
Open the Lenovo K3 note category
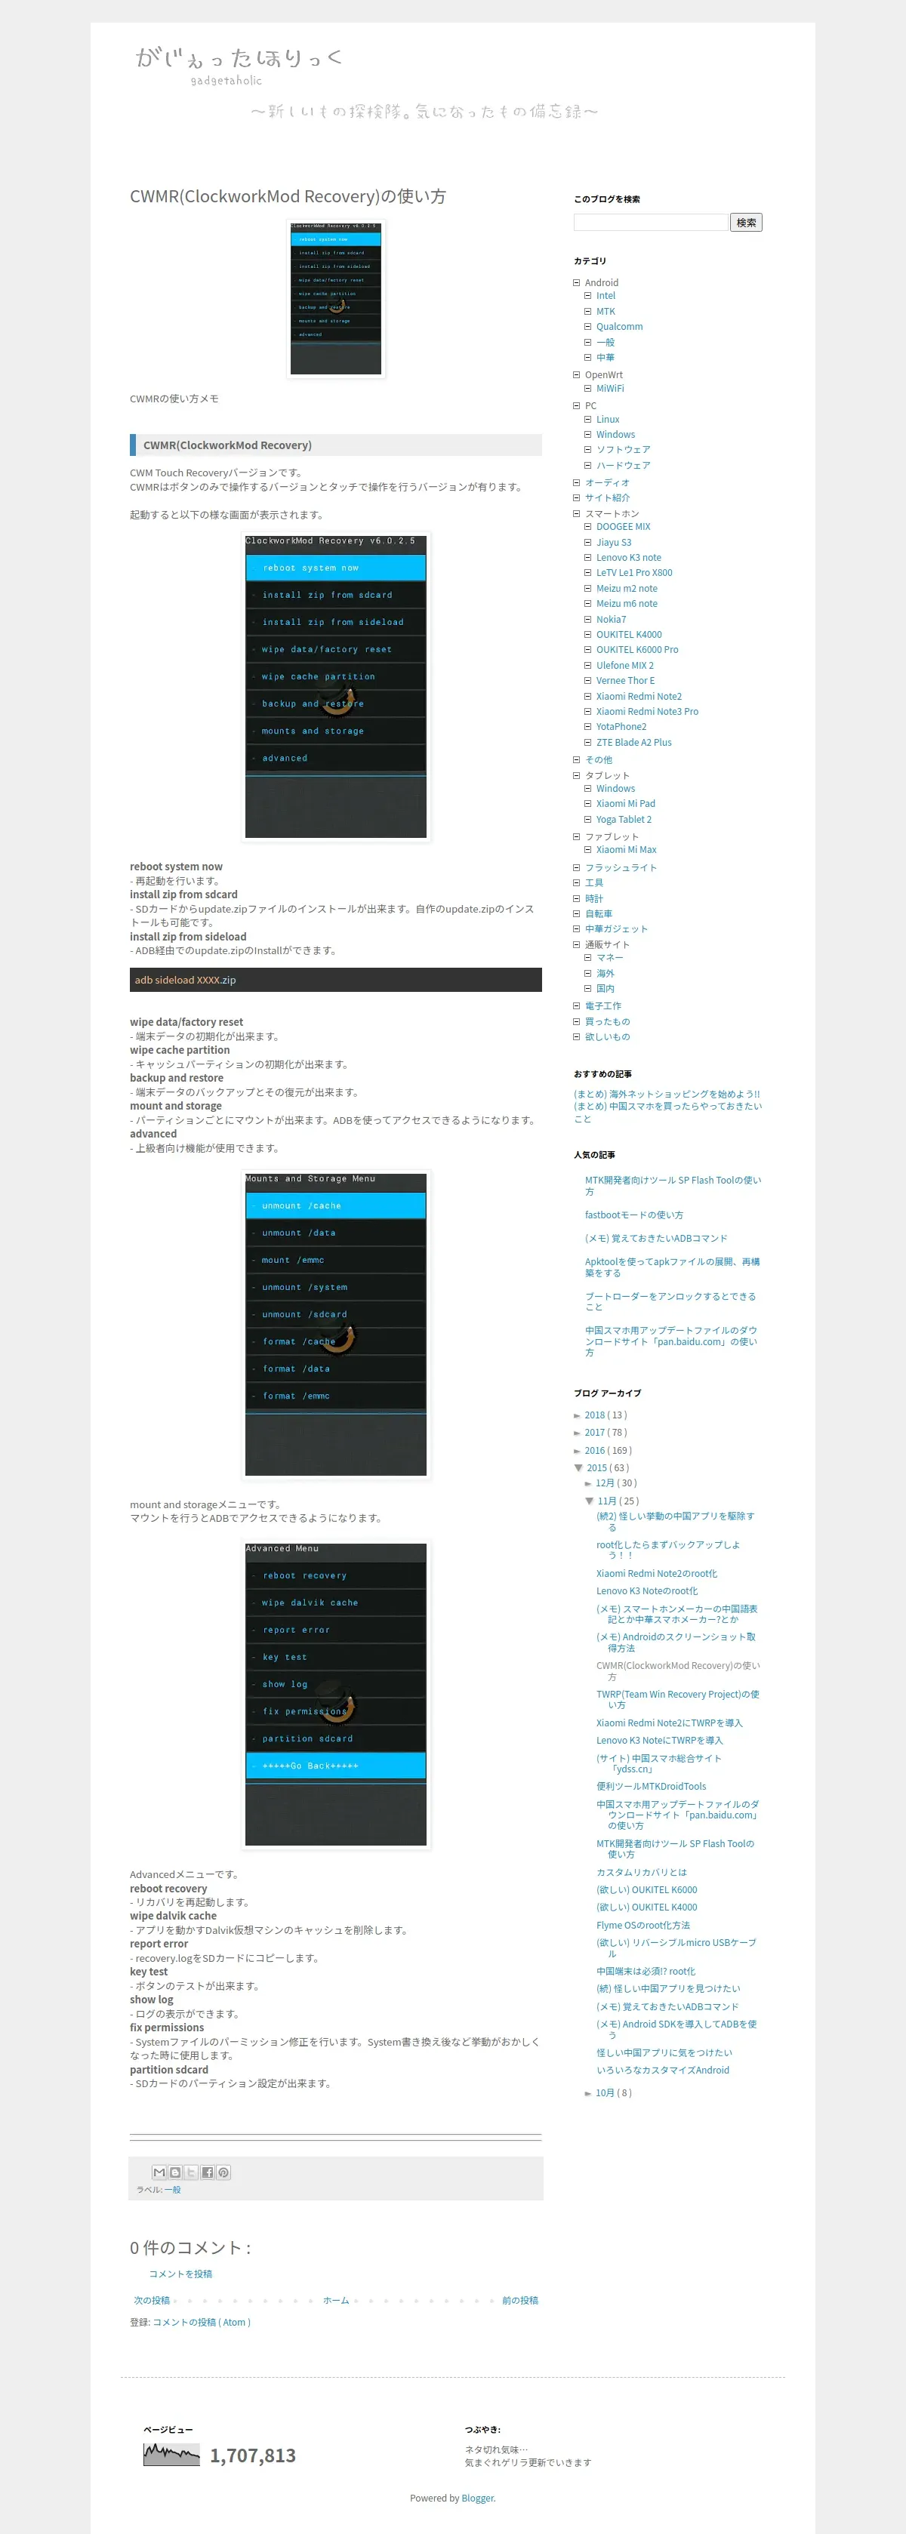(x=629, y=558)
